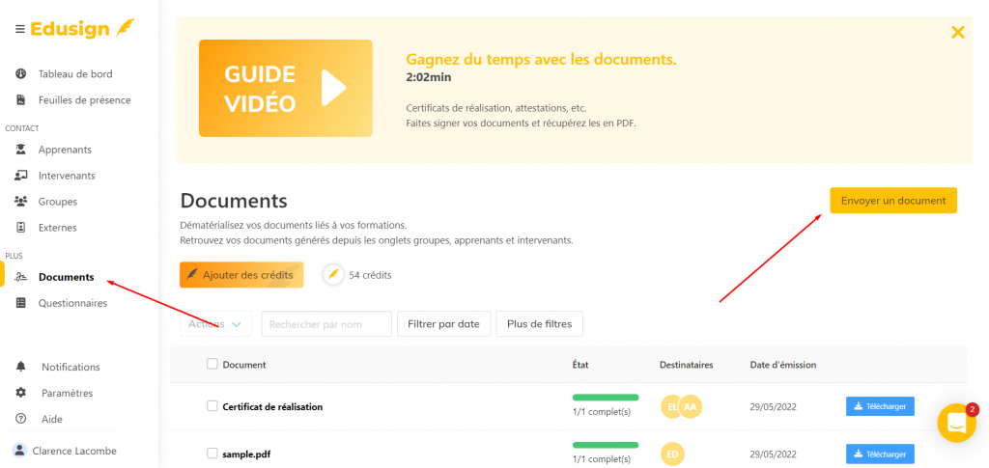Click the Intervenants presenter icon
The height and width of the screenshot is (468, 989).
(x=21, y=175)
